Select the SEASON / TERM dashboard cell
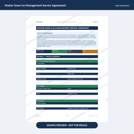 point(44,51)
